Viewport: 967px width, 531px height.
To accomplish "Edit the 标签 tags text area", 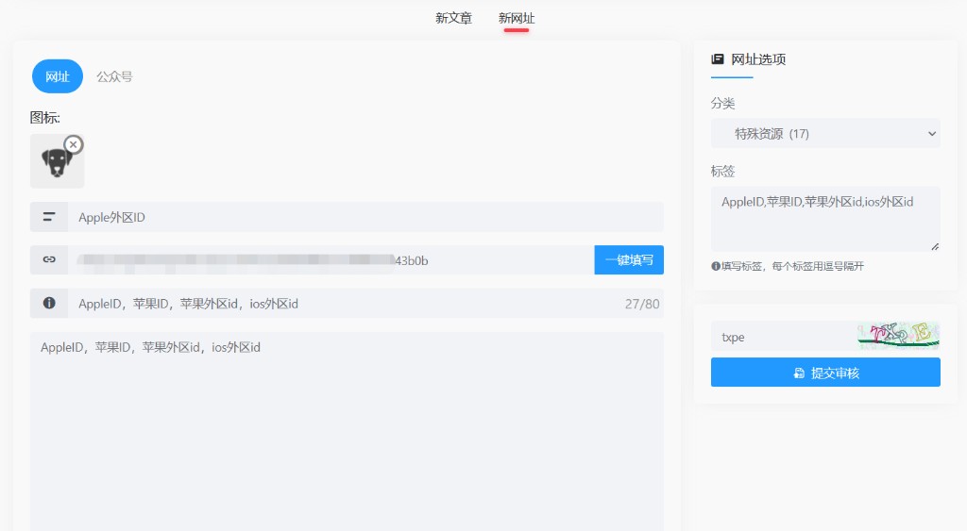I will coord(825,219).
